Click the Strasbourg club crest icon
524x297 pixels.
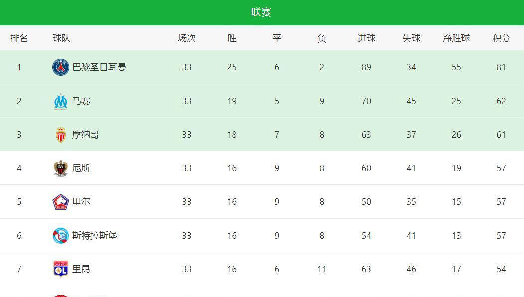coord(61,236)
